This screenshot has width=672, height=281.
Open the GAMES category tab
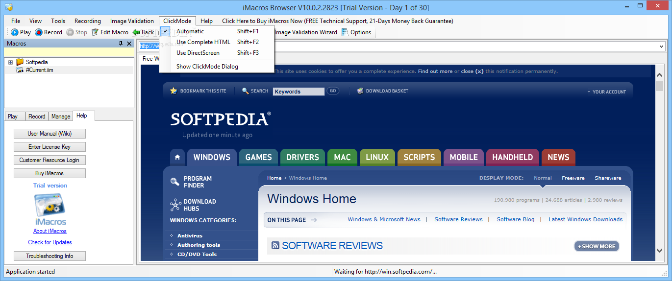pyautogui.click(x=258, y=157)
